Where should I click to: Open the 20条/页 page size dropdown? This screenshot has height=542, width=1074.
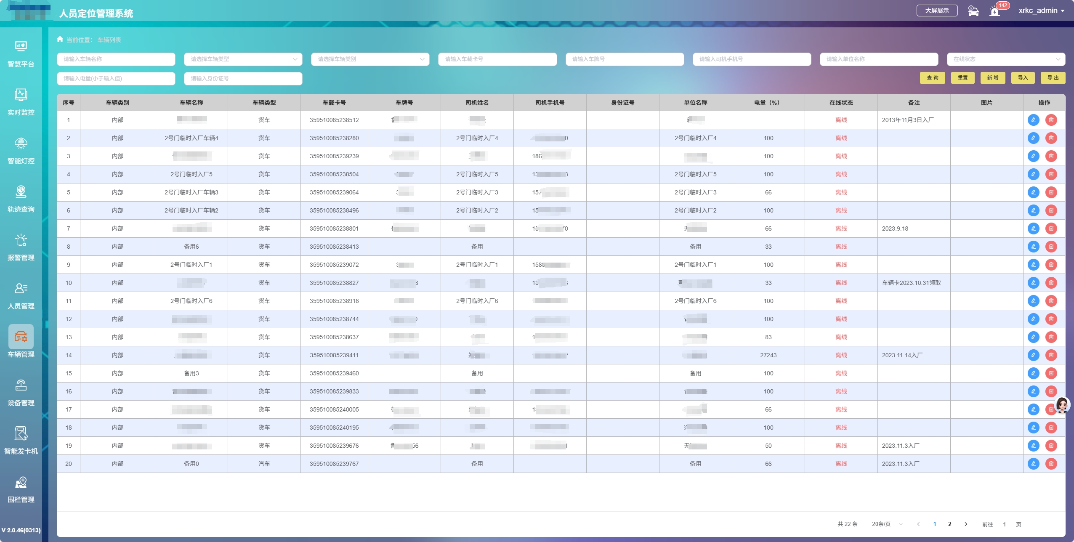(x=887, y=524)
